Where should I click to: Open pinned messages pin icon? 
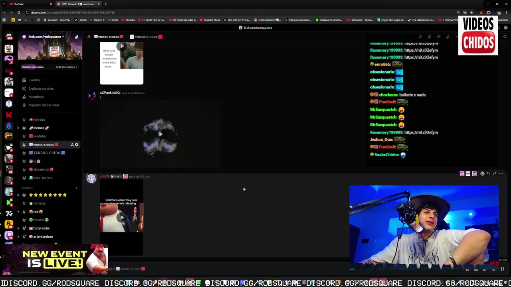(x=438, y=37)
